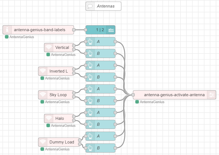
Task: Click the green status indicator under antenna-genius-band-labels
Action: [6, 37]
